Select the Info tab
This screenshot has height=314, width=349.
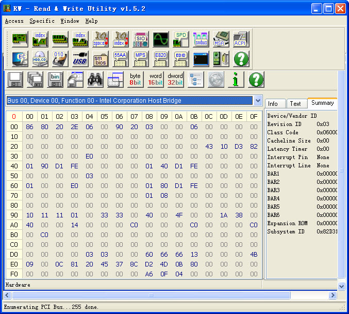[273, 104]
